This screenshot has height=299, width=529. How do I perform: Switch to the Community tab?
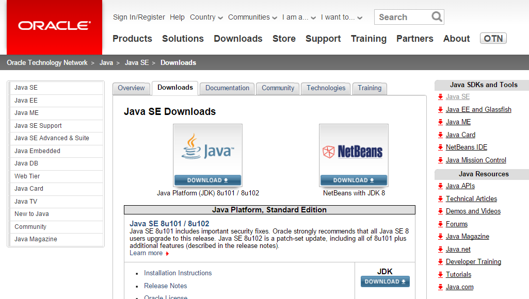pos(278,88)
